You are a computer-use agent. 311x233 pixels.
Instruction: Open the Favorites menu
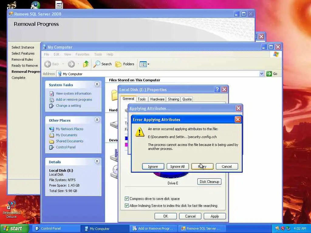(82, 54)
